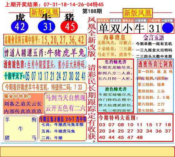
Task: Click the 金言玉語 title
Action: coord(154,37)
